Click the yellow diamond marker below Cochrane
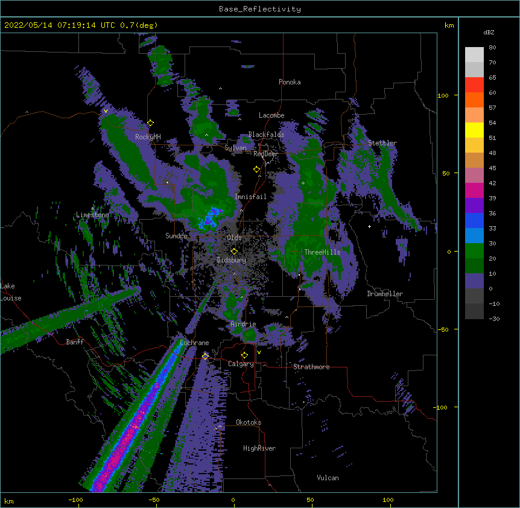The width and height of the screenshot is (520, 508). [205, 356]
